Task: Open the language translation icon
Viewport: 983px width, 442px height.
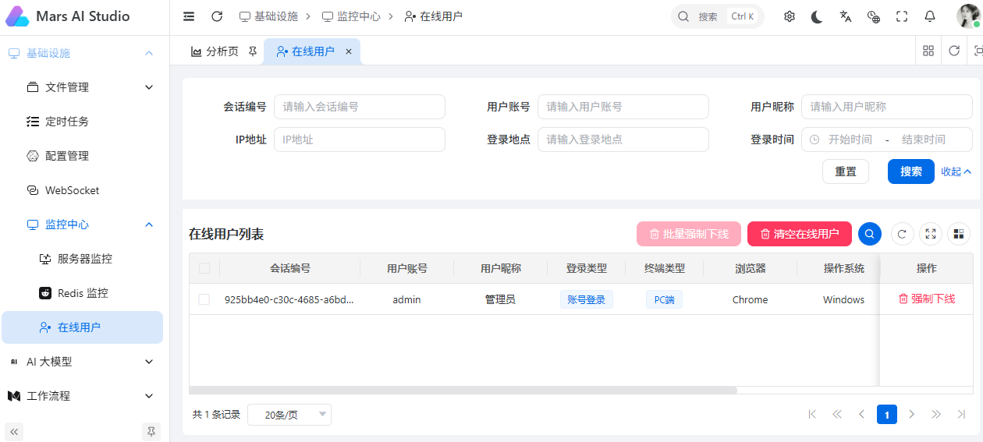Action: 845,16
